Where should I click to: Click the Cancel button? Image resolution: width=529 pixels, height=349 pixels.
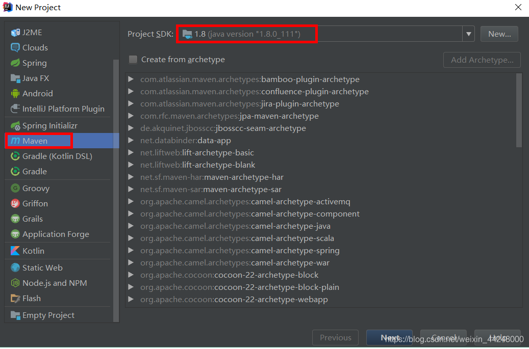pos(444,338)
